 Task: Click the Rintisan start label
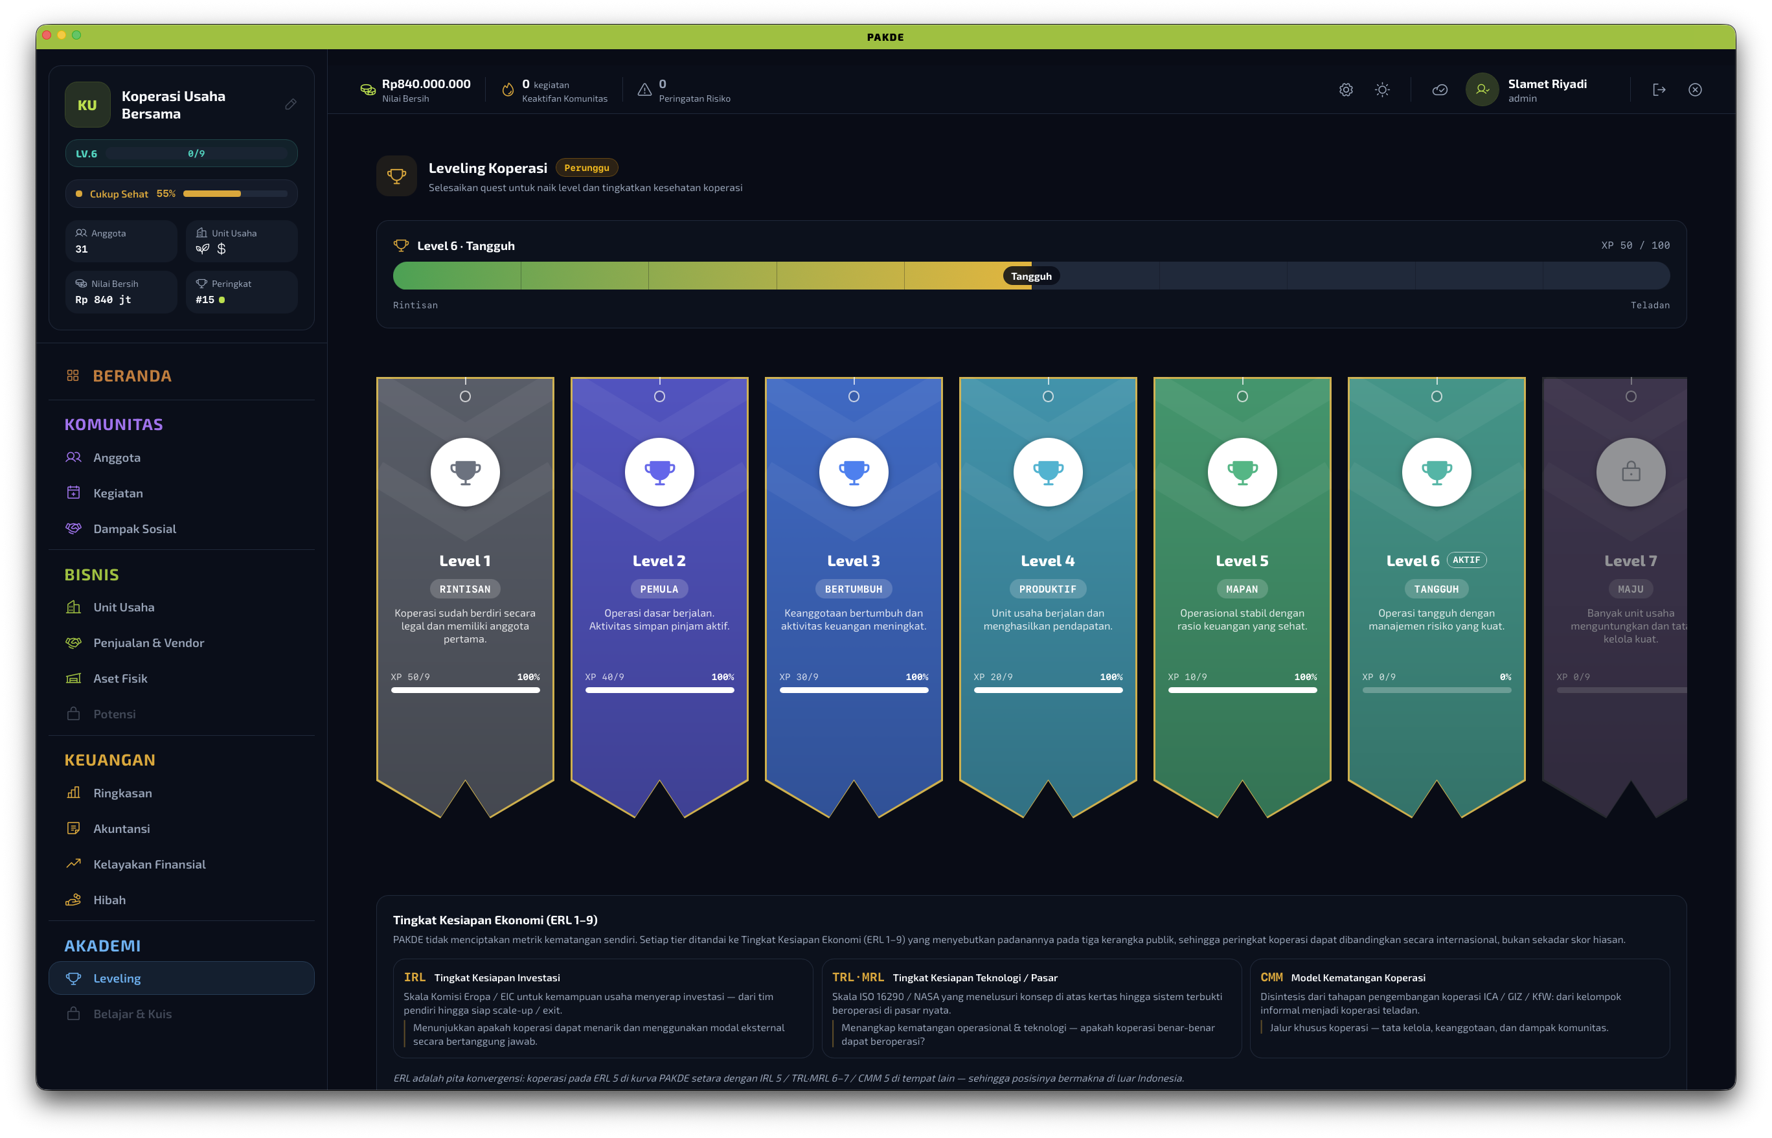click(415, 305)
